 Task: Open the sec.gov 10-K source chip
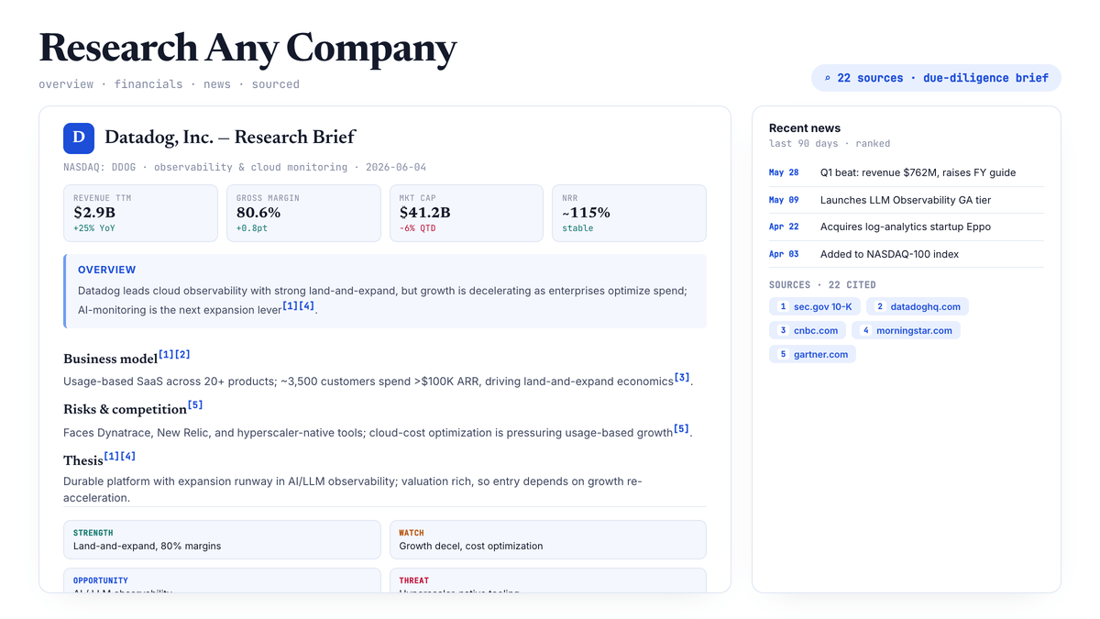(x=815, y=307)
